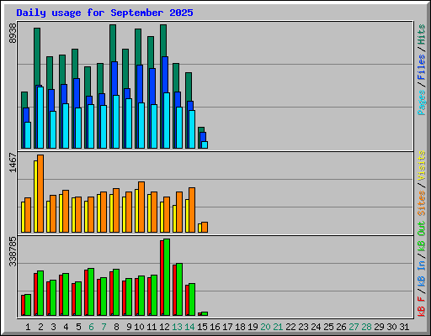
Task: Select green day 21 label
Action: click(278, 327)
